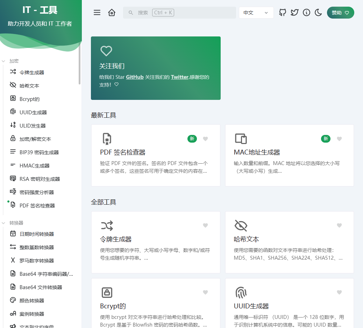Select 加密/解密文本 in the sidebar
Screen dimensions: 363x328
tap(35, 139)
